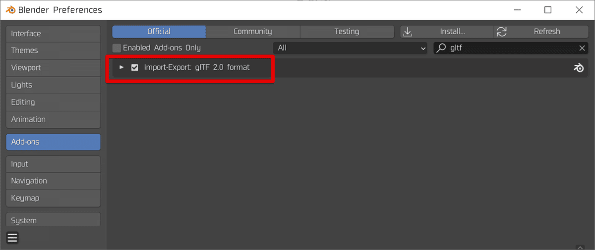This screenshot has height=250, width=595.
Task: Click the download arrow icon on Install
Action: point(408,32)
